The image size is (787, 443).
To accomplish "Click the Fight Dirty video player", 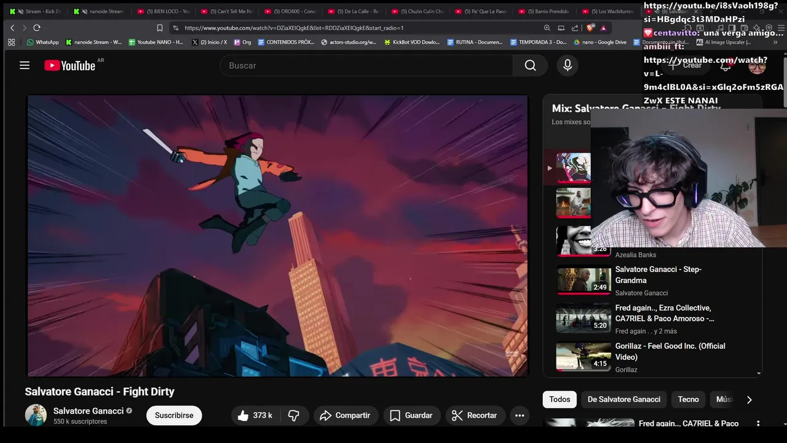I will (277, 235).
